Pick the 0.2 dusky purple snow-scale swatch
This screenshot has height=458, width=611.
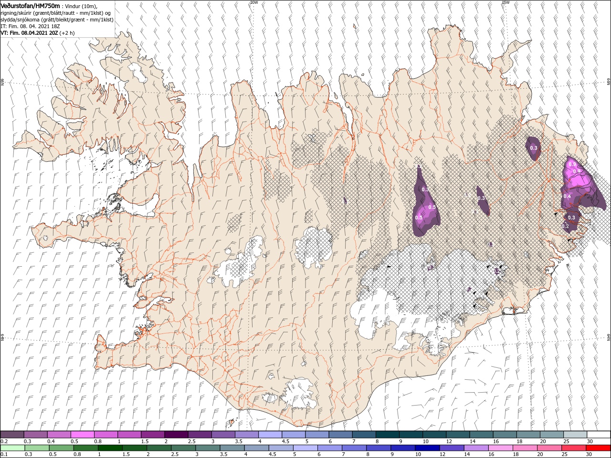12,435
